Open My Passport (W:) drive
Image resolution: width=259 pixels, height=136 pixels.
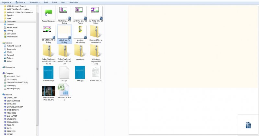point(13,89)
